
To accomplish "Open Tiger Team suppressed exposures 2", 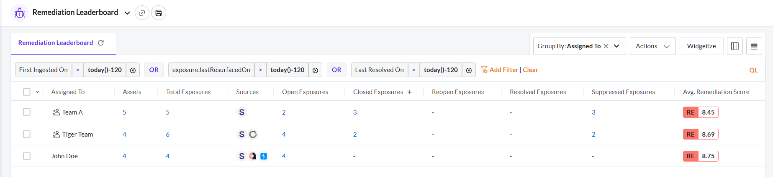I will coord(593,135).
